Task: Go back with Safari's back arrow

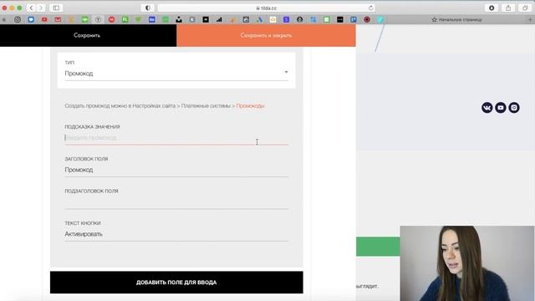Action: click(x=32, y=8)
